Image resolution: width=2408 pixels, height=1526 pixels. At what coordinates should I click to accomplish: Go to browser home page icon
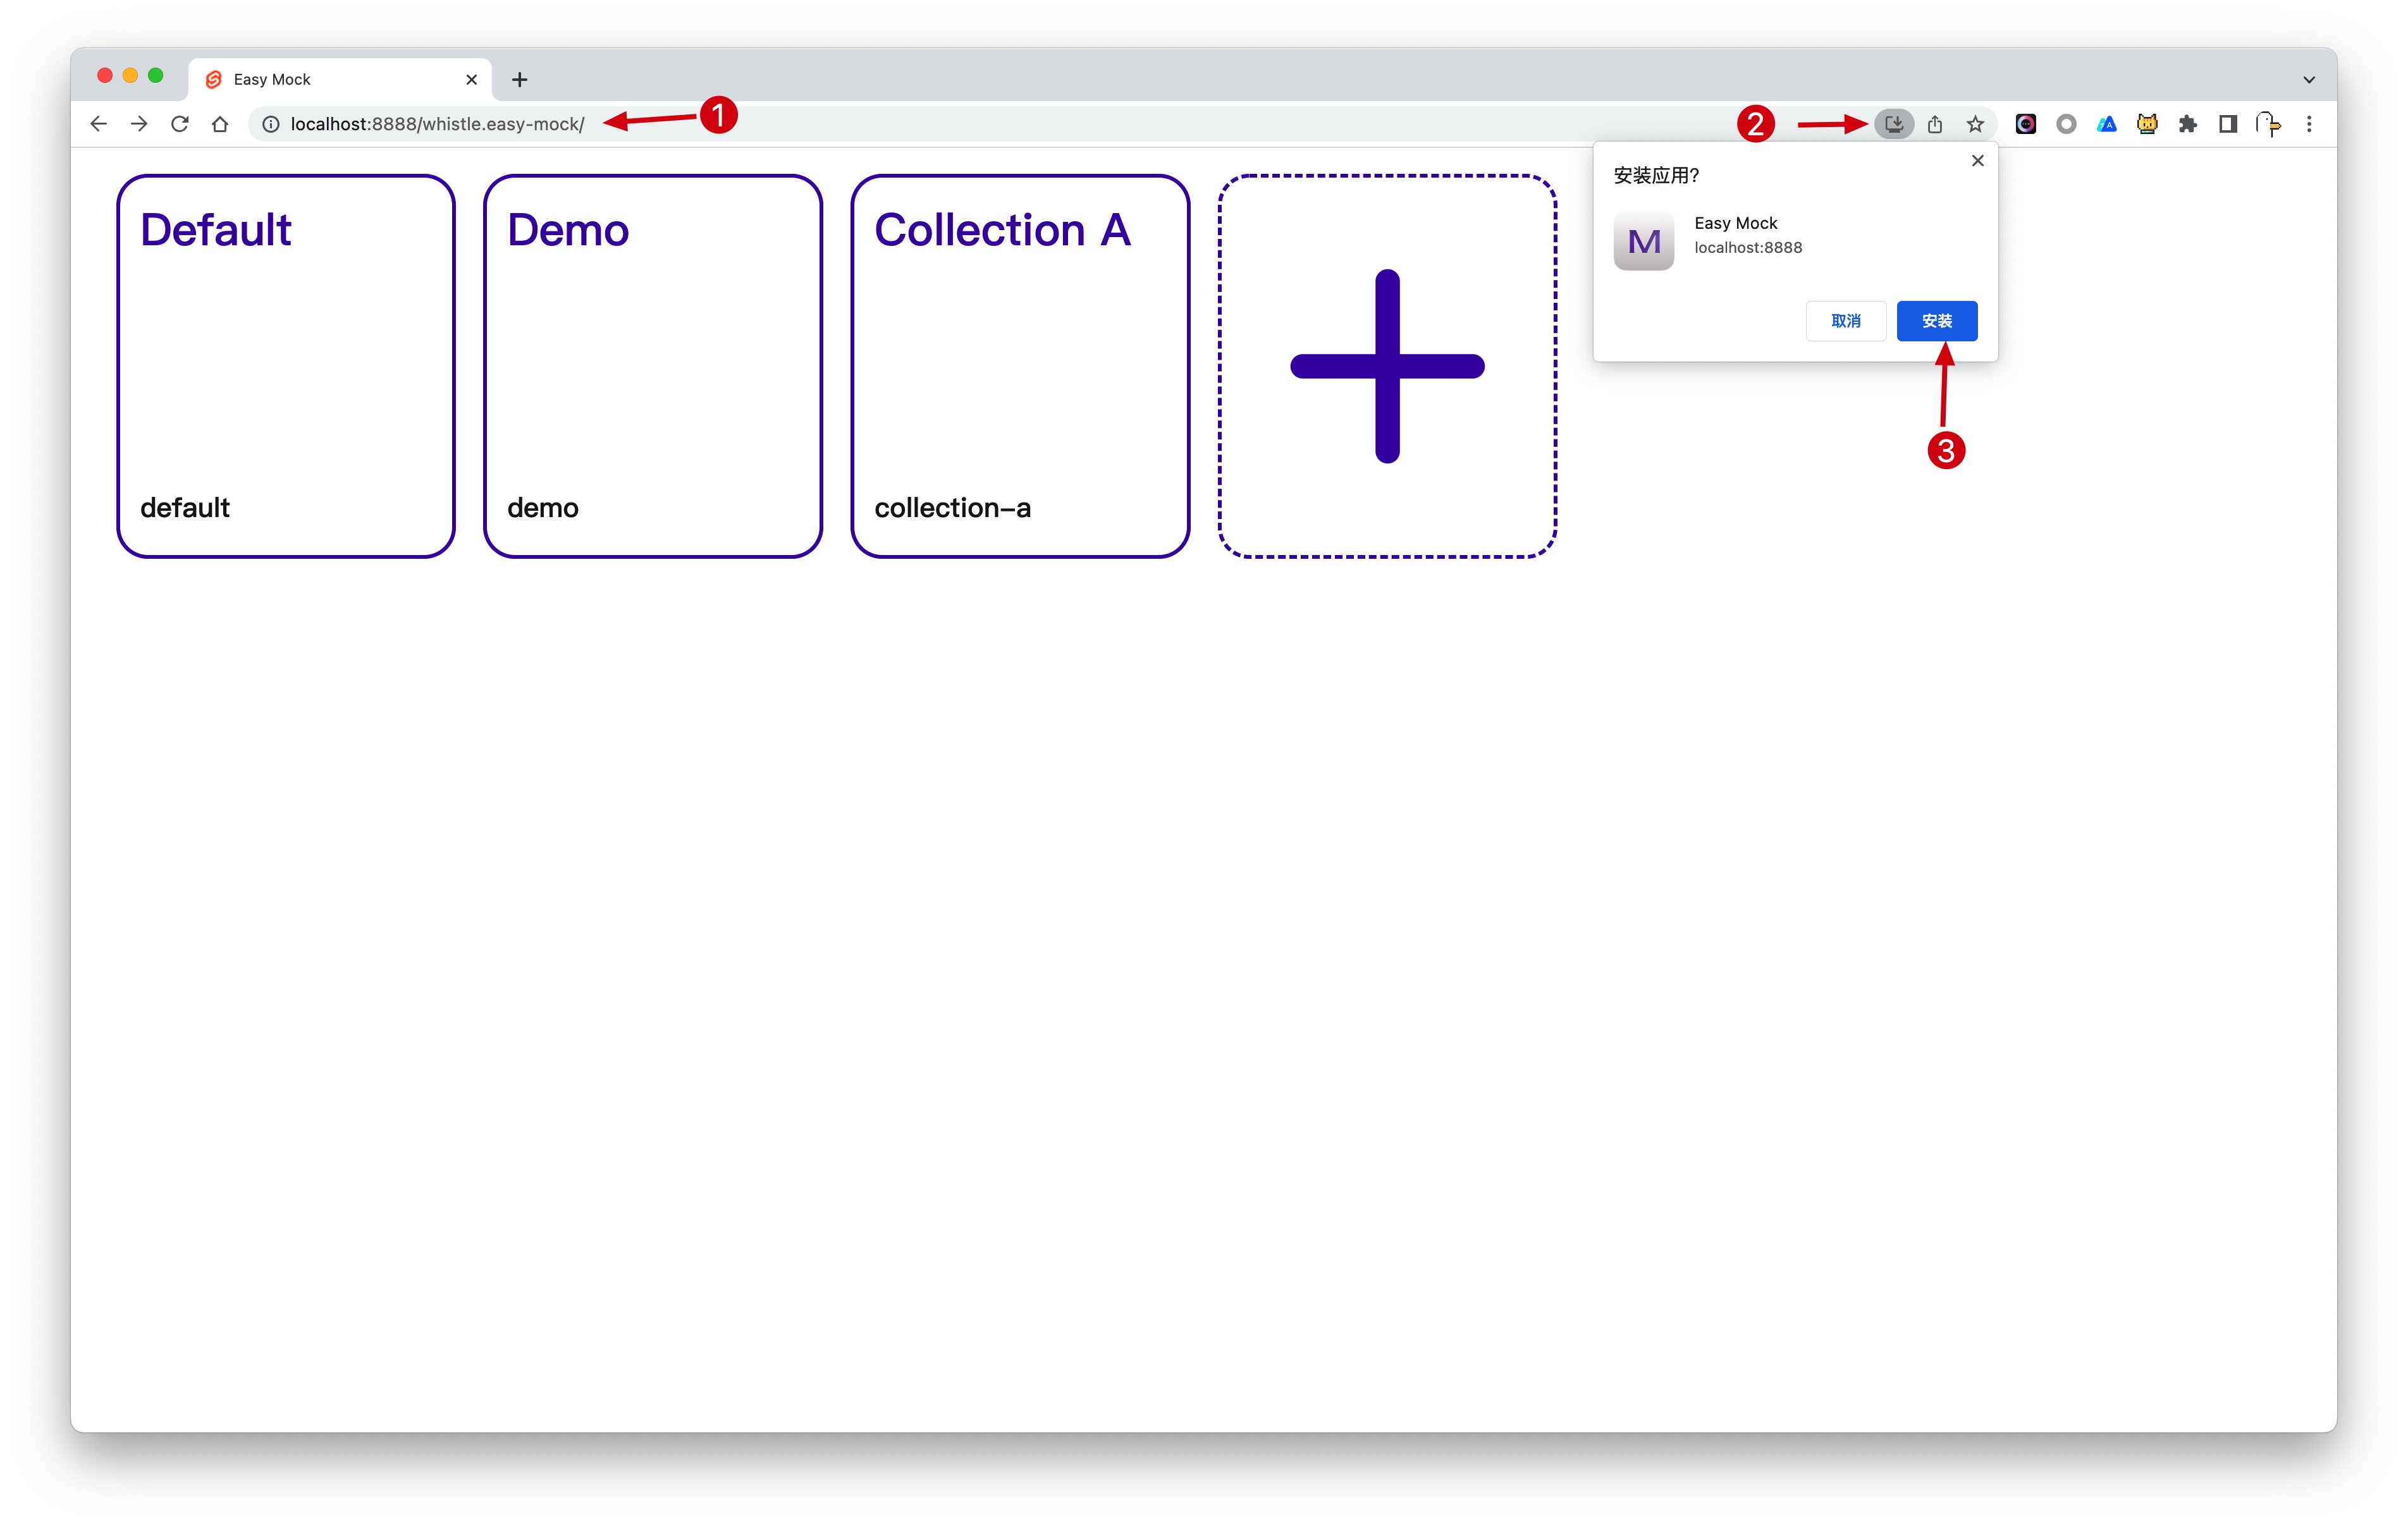(x=220, y=124)
